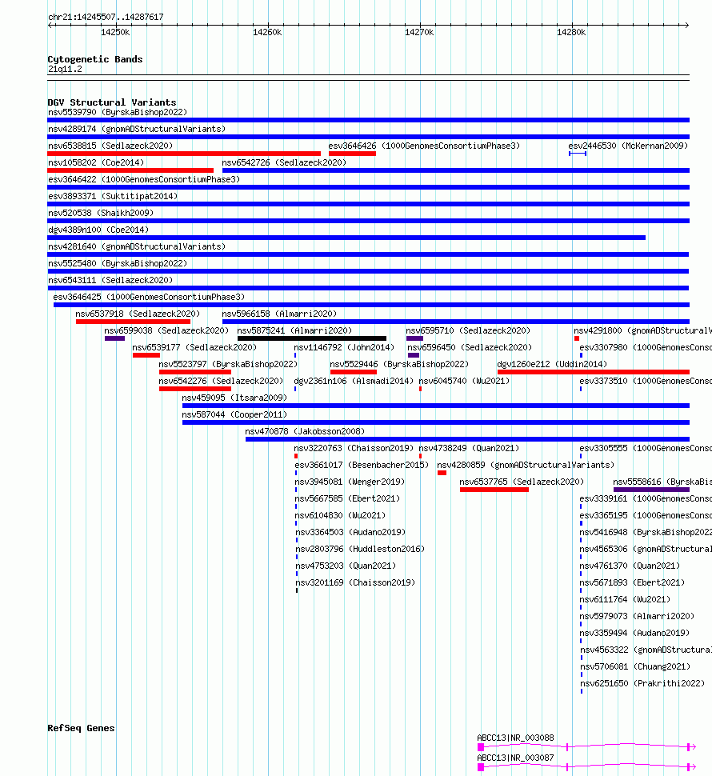
Task: Click nsv1146792 (John2014) label
Action: click(344, 348)
